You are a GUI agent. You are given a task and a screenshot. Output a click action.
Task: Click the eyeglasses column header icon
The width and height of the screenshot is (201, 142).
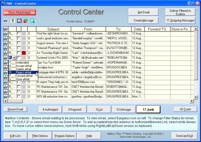pyautogui.click(x=6, y=29)
